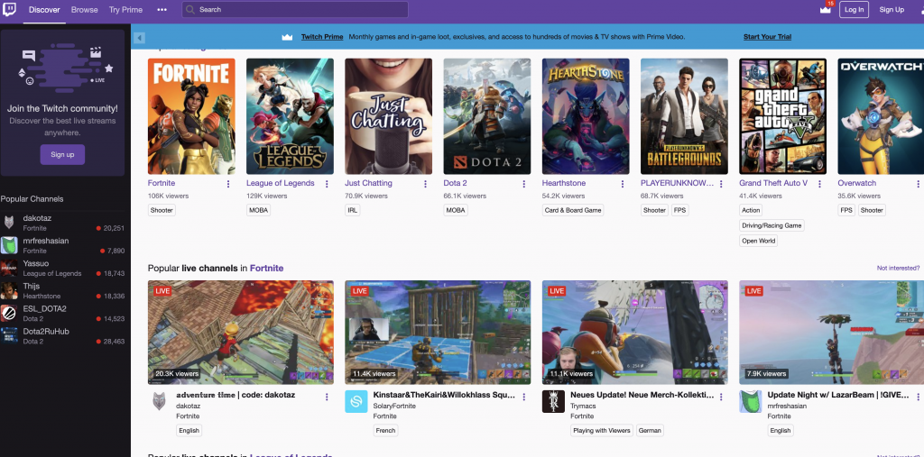Open League of Legends options menu
Screen dimensions: 924x457
(x=327, y=184)
